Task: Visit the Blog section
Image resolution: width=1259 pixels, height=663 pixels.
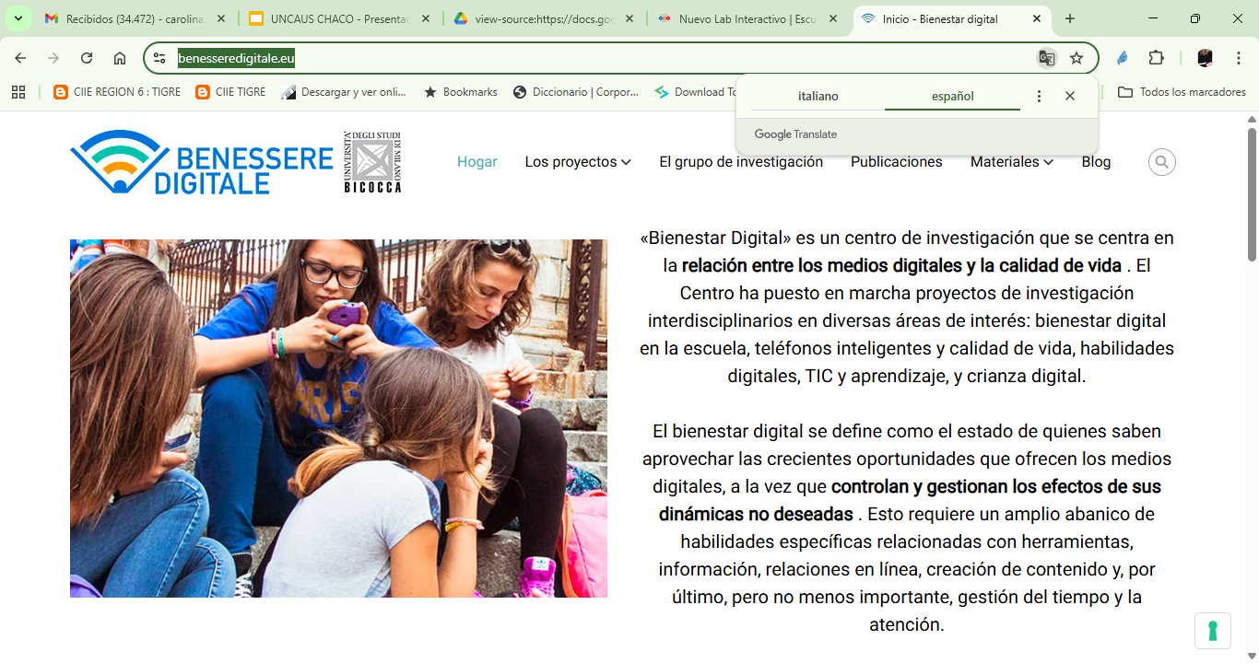Action: pos(1096,161)
